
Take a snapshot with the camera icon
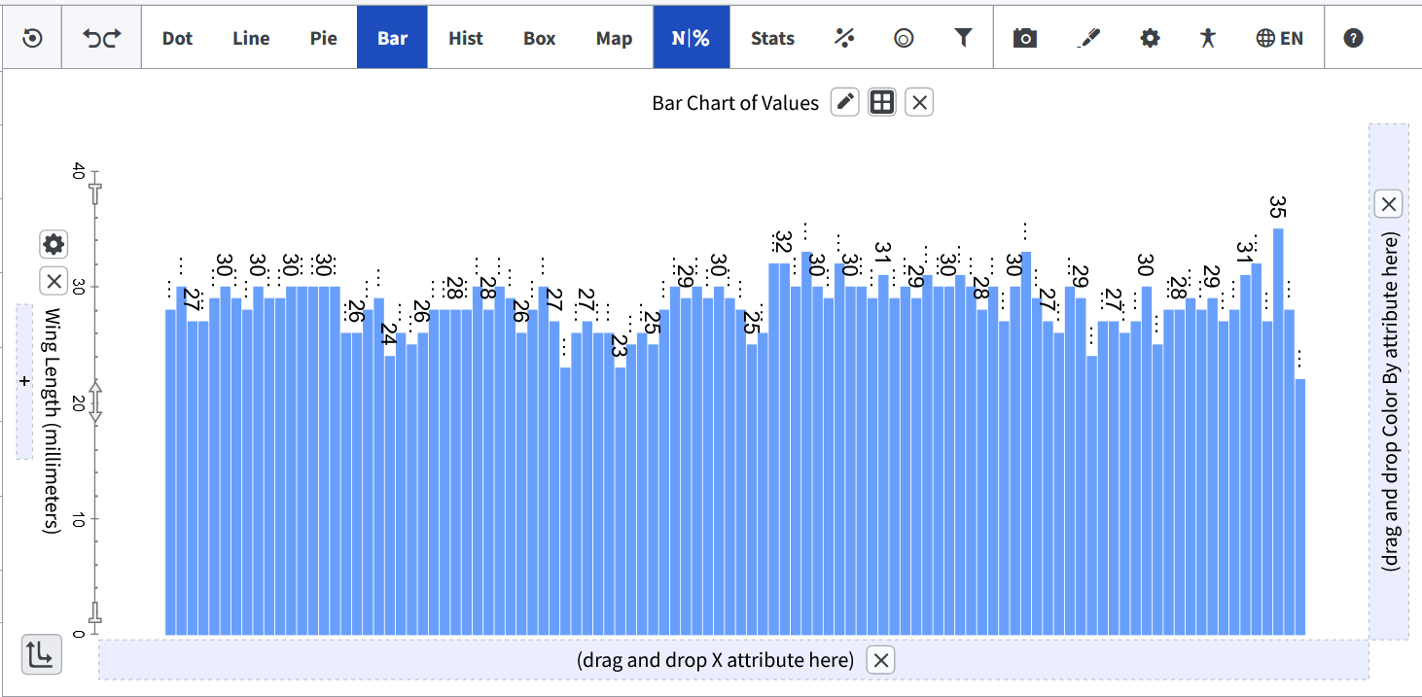click(x=1025, y=38)
